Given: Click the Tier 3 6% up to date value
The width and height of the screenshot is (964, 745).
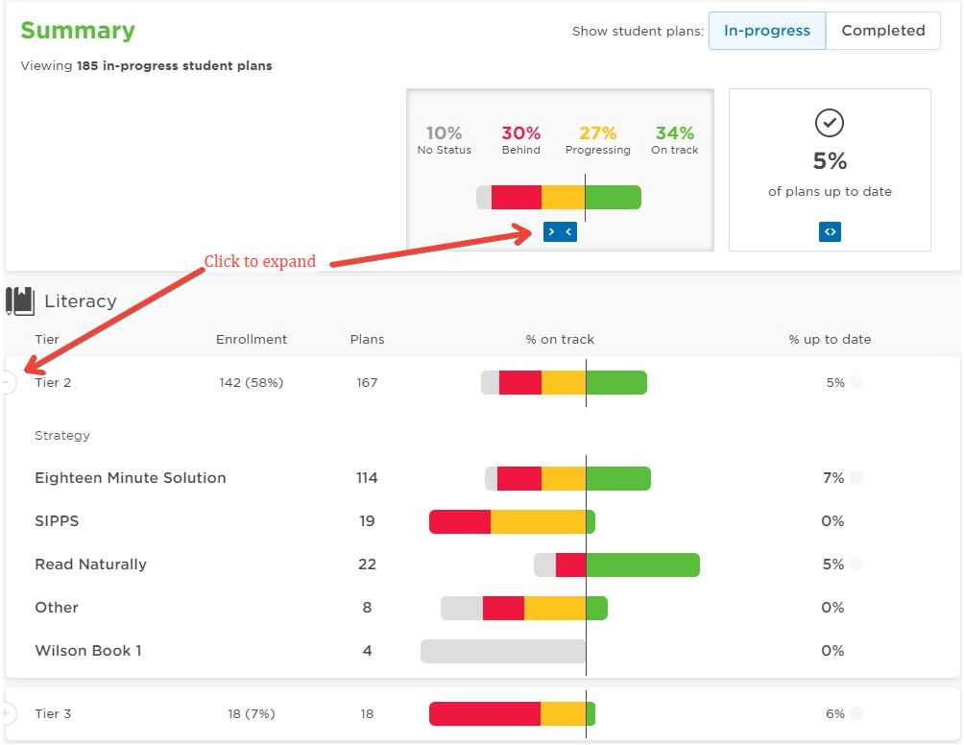Looking at the screenshot, I should pos(835,713).
